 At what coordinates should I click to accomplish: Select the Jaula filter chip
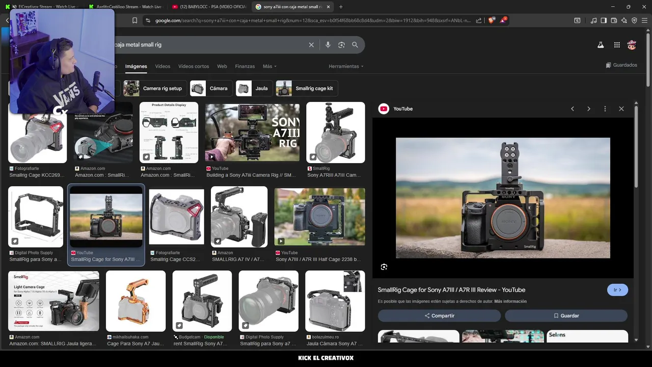(x=254, y=88)
